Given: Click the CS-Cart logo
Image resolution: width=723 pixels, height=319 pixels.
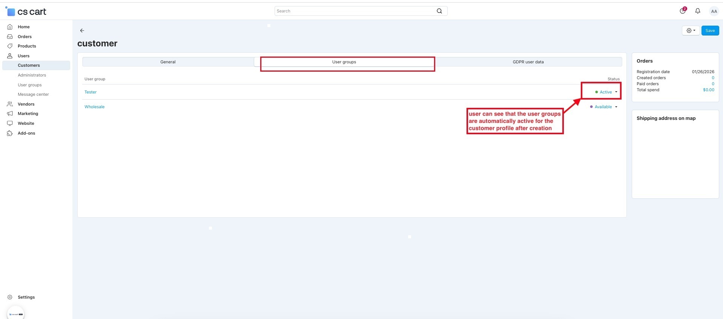Looking at the screenshot, I should pyautogui.click(x=26, y=12).
